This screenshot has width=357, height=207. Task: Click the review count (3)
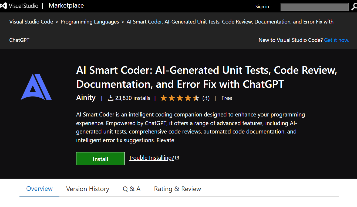click(206, 98)
